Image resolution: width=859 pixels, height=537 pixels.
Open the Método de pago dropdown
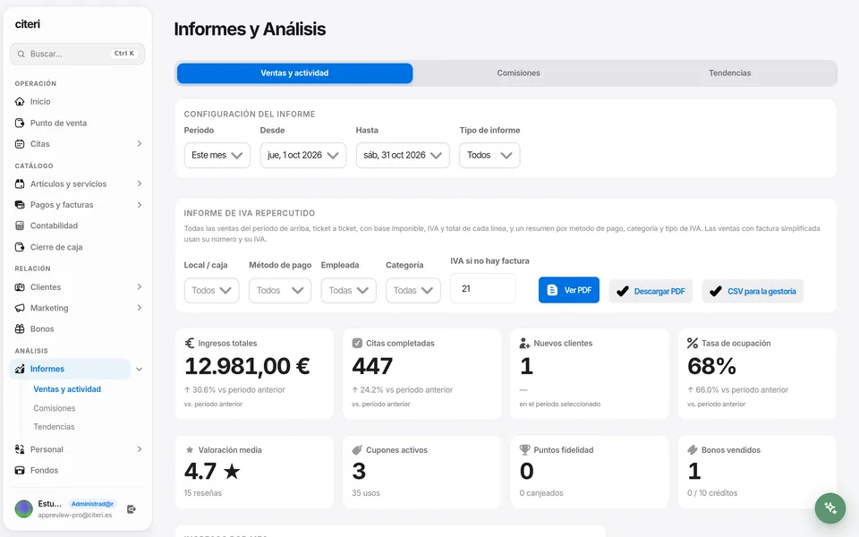coord(280,290)
